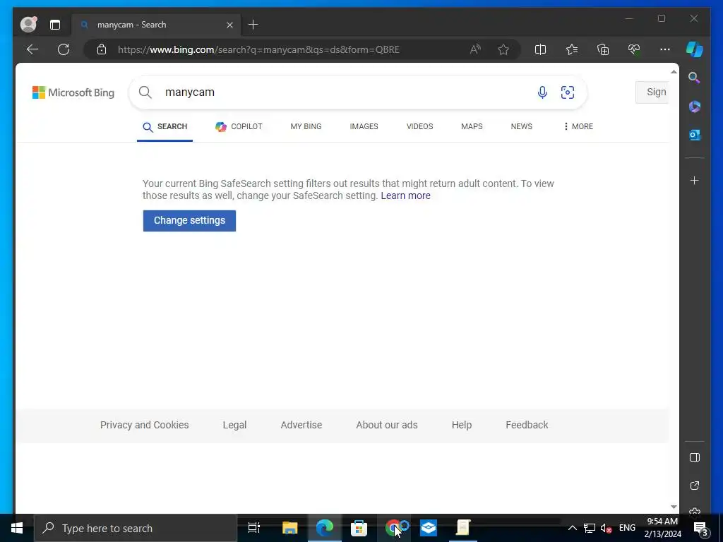723x542 pixels.
Task: Click the page scroll up arrow
Action: click(x=674, y=72)
